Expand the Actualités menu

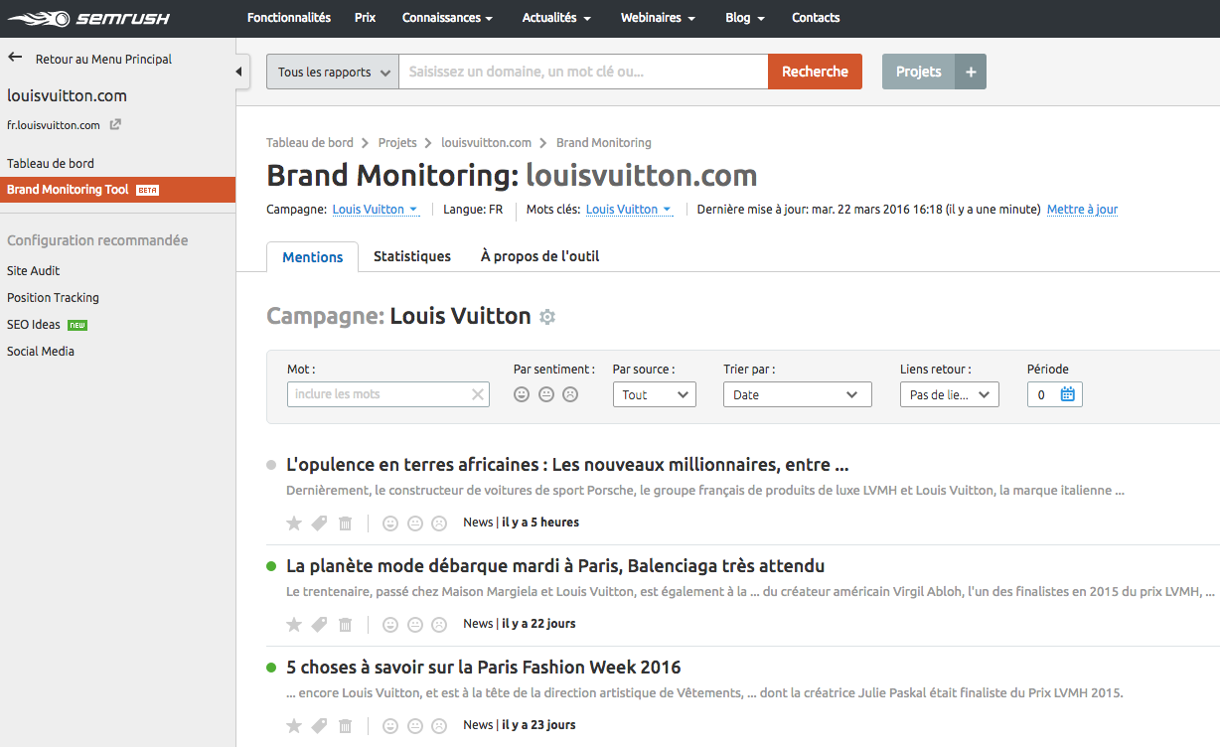coord(556,18)
